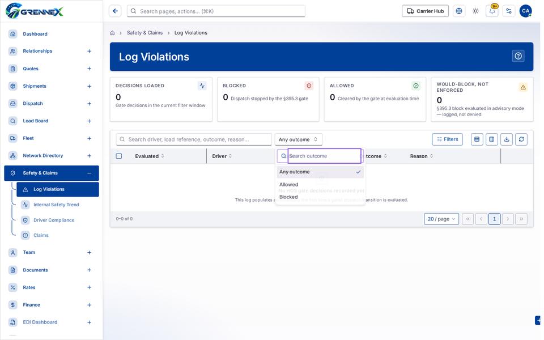This screenshot has width=544, height=340.
Task: Check the select-all rows checkbox
Action: click(x=118, y=156)
